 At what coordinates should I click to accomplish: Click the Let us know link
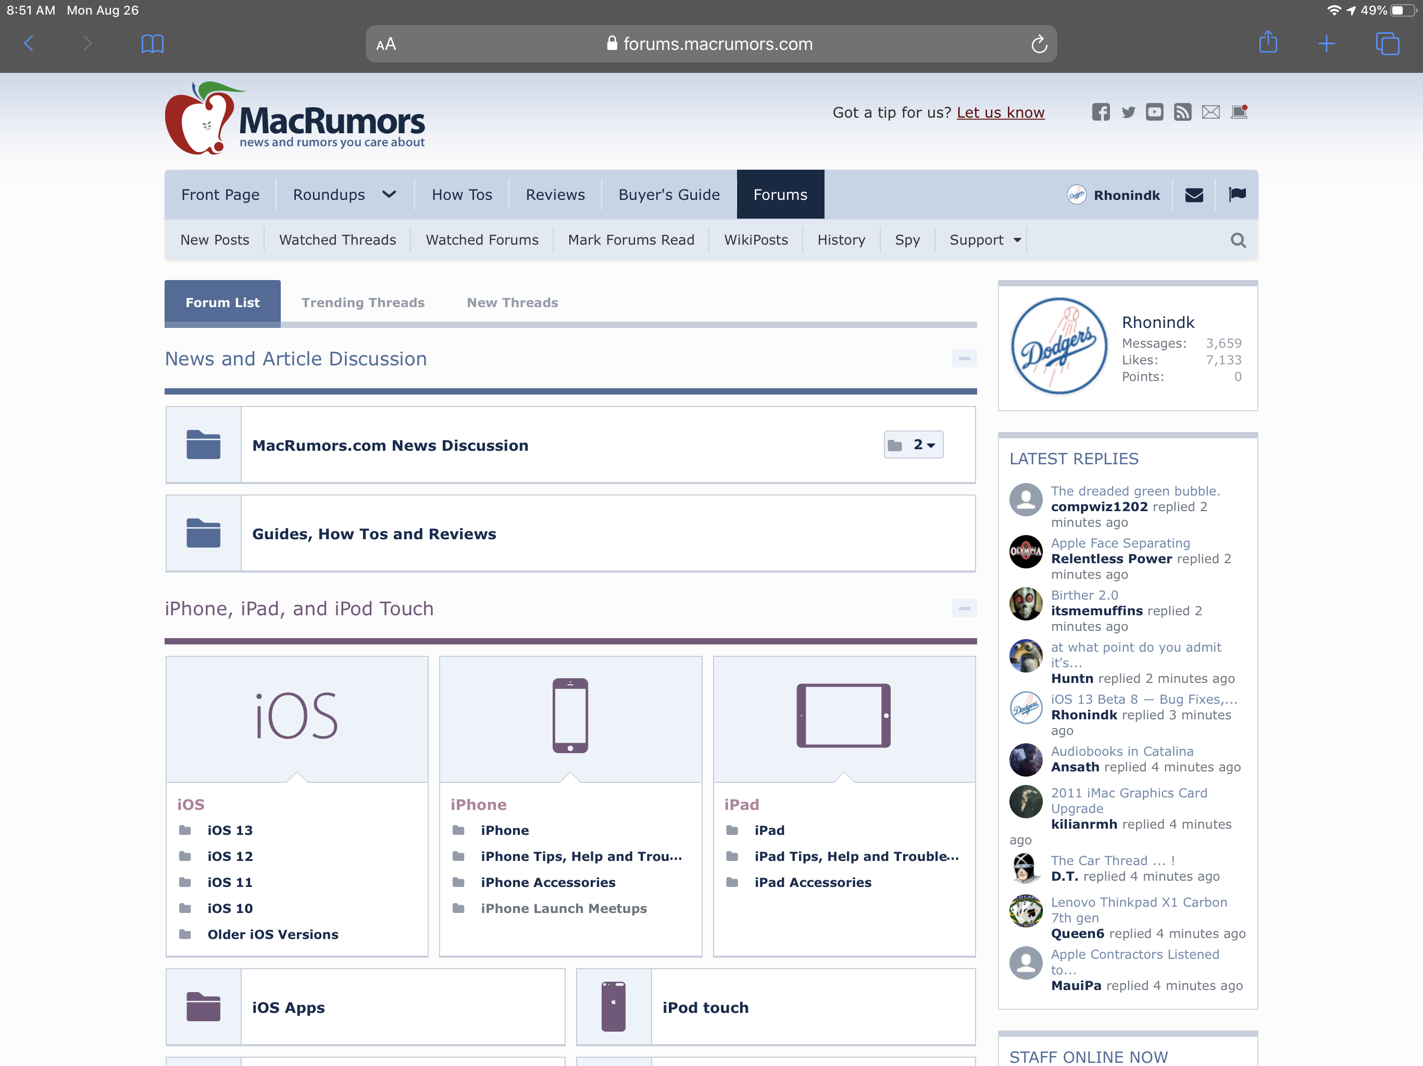1001,113
